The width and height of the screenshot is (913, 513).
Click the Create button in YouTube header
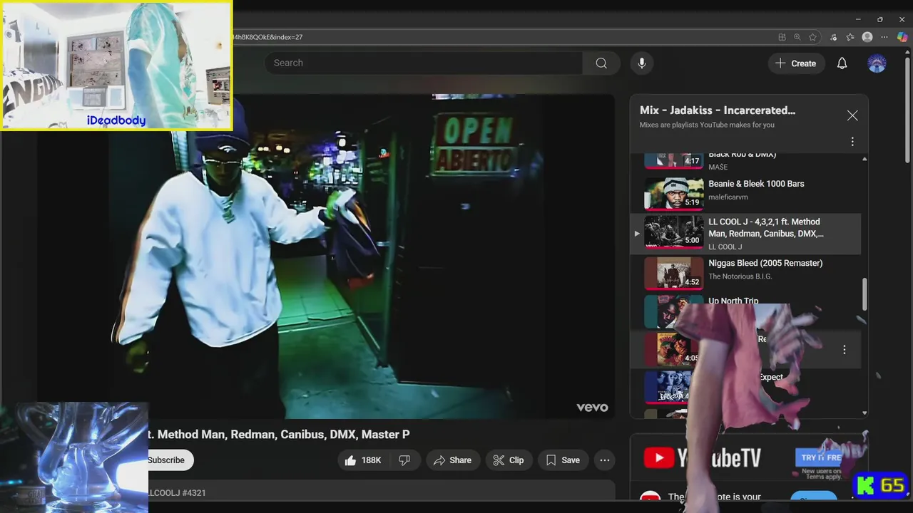click(x=797, y=63)
